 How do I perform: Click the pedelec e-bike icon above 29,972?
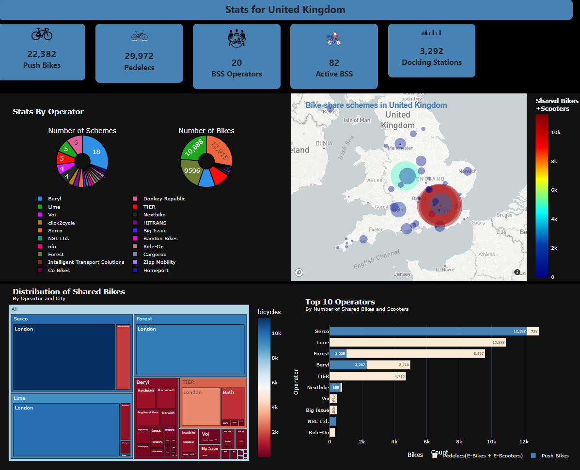pos(140,35)
